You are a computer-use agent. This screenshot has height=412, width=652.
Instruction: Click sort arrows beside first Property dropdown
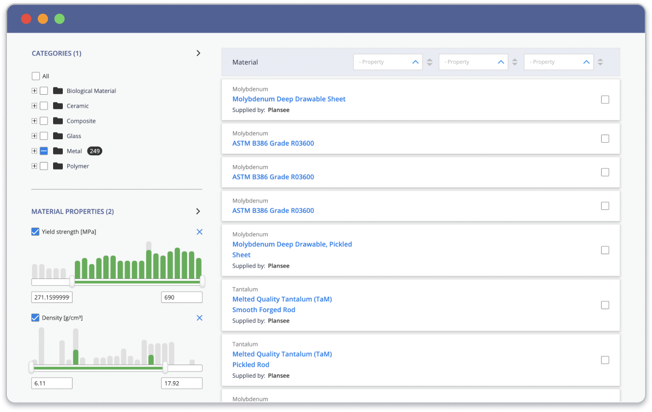point(429,62)
